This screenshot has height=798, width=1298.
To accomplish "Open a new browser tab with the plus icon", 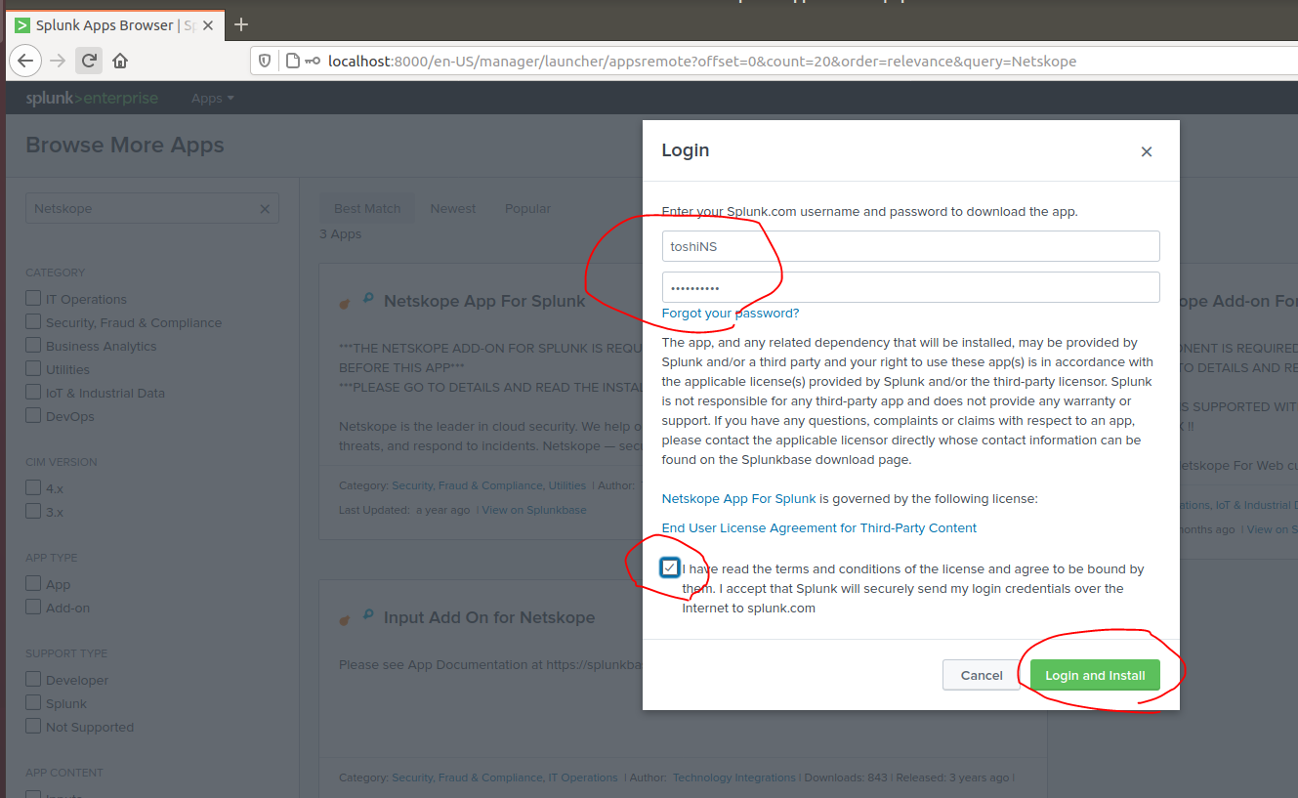I will coord(242,24).
